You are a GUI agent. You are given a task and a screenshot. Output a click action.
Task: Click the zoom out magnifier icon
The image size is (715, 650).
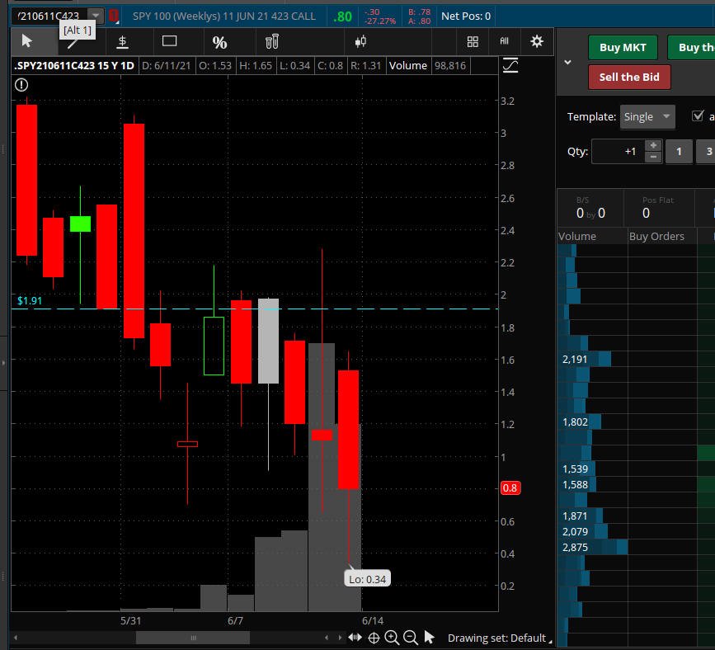(x=411, y=638)
